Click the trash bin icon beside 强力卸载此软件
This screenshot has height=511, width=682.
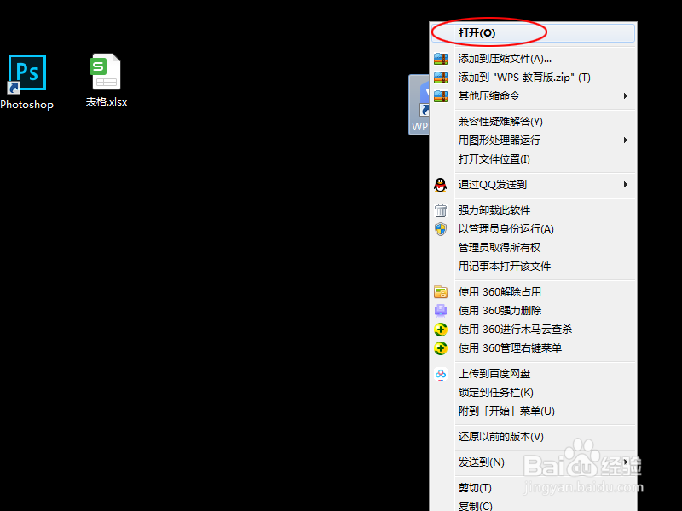pyautogui.click(x=441, y=210)
